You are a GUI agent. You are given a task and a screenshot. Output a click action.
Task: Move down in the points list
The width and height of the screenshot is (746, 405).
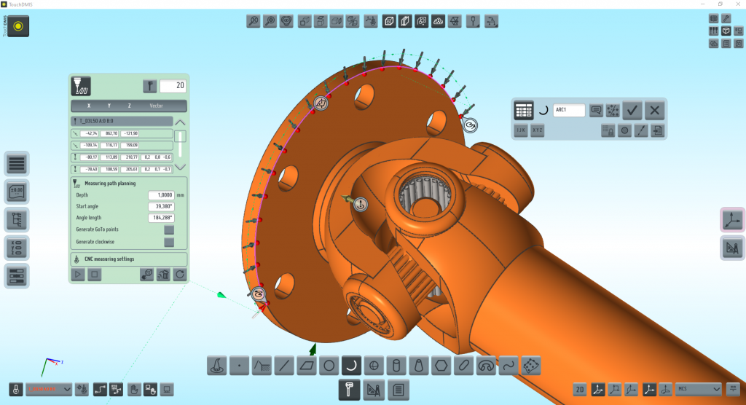click(x=181, y=167)
